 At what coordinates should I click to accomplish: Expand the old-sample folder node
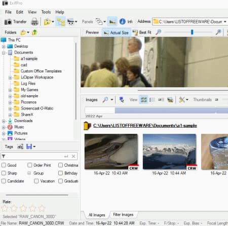pos(10,96)
